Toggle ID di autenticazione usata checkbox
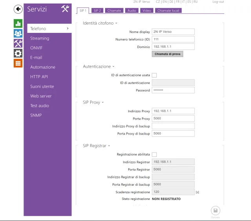251x221 pixels. 154,75
